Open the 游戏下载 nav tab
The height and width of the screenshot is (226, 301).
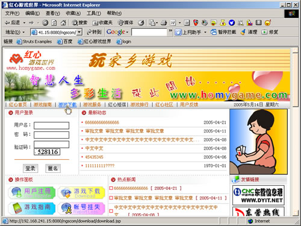(67, 105)
